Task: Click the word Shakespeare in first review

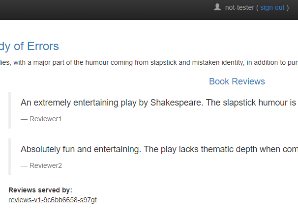Action: (177, 103)
